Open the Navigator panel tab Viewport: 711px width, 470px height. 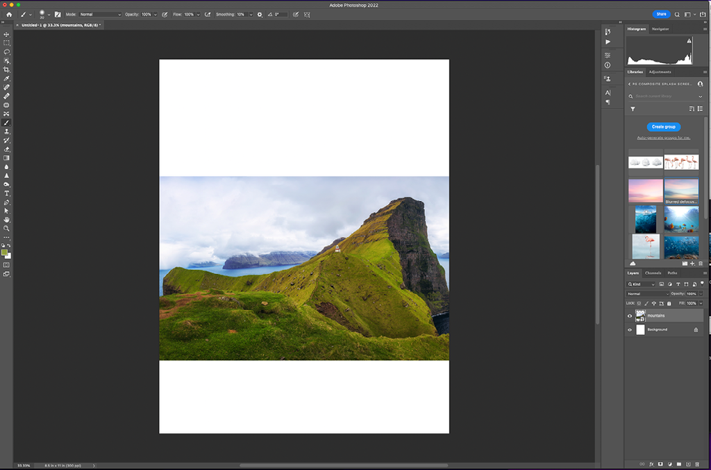tap(660, 29)
